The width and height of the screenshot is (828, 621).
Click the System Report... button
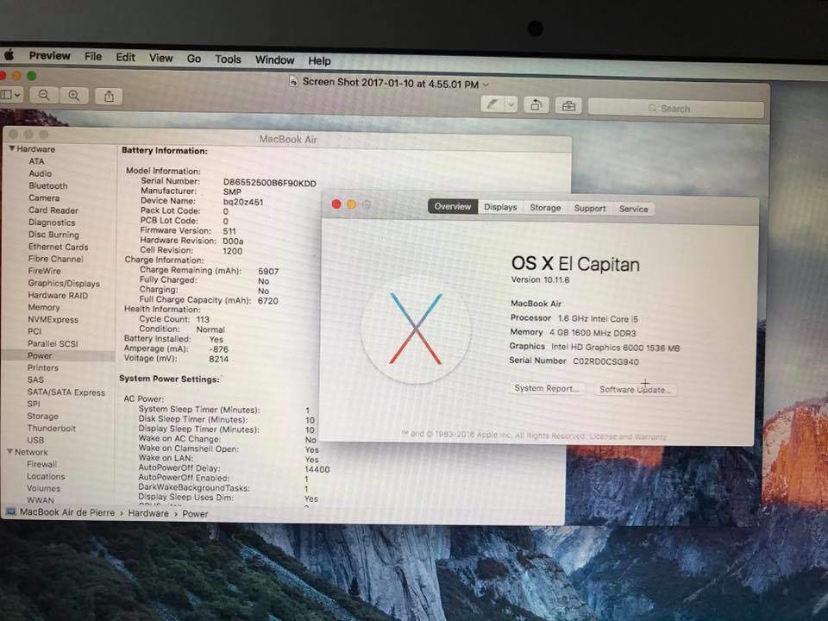point(547,388)
